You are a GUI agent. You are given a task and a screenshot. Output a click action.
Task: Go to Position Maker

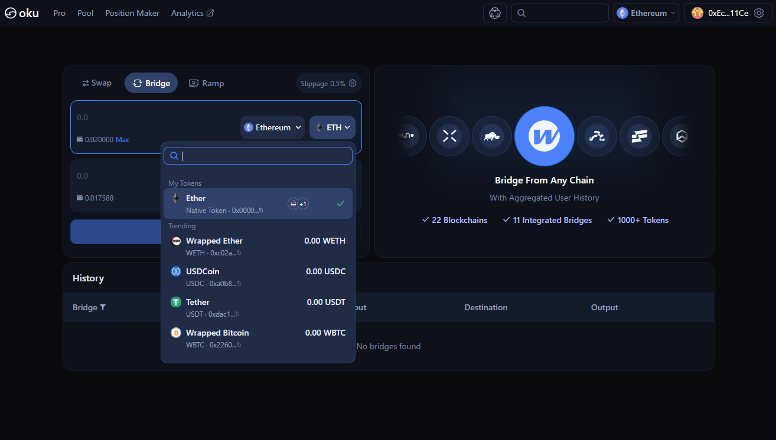(x=132, y=13)
